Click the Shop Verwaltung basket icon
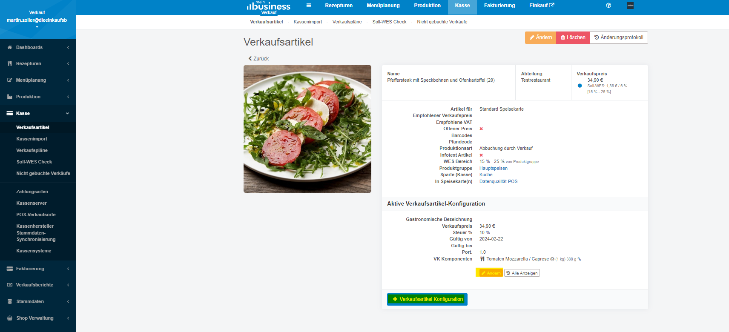The height and width of the screenshot is (332, 729). click(10, 318)
